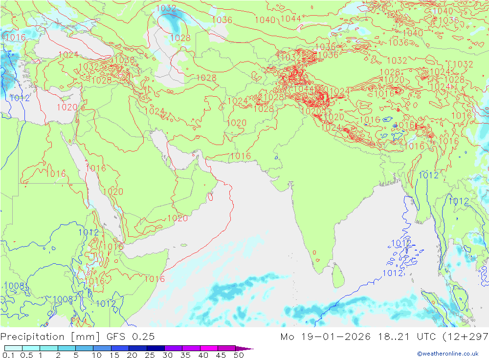Screen dimensions: 489x358
Task: Select the 2–5 mm legend color swatch
Action: [x=67, y=348]
